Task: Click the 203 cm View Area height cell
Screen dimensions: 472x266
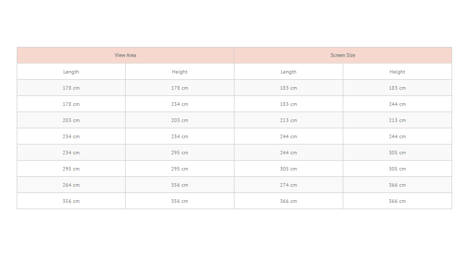Action: click(x=179, y=120)
